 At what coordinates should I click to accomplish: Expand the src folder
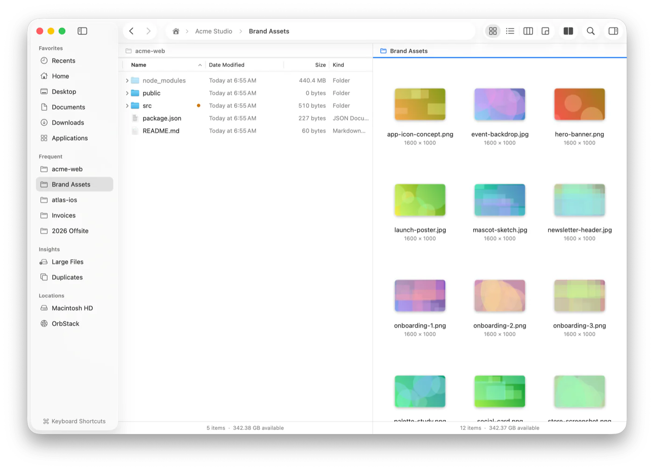[127, 106]
